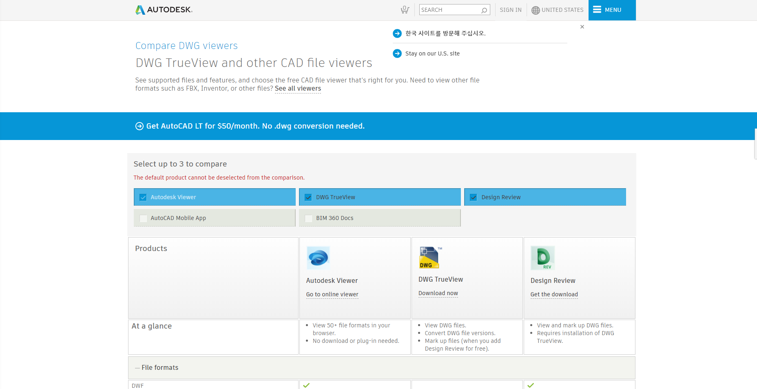Close the site suggestion popup
The width and height of the screenshot is (757, 389).
pos(582,27)
